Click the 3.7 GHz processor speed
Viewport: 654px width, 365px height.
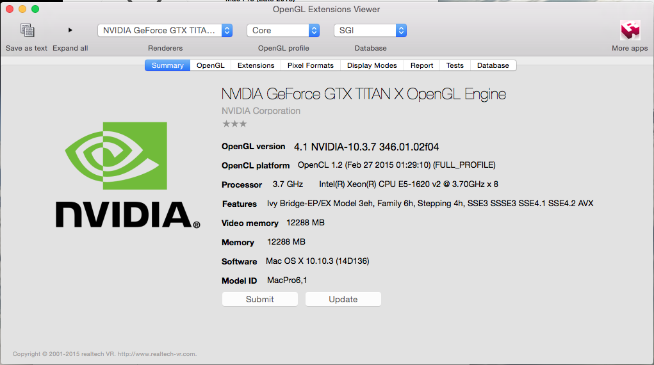[x=288, y=184]
